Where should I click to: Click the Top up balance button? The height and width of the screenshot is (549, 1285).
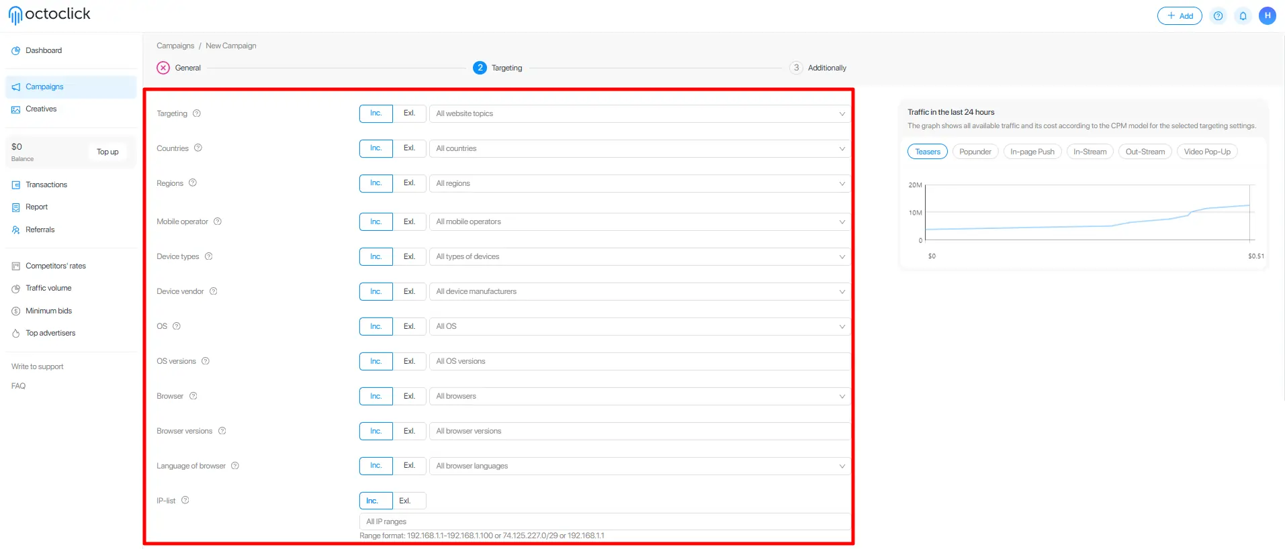(x=107, y=152)
